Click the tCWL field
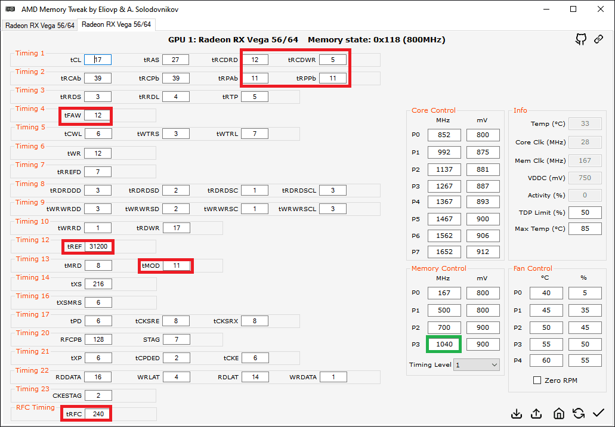Image resolution: width=615 pixels, height=427 pixels. tap(98, 134)
